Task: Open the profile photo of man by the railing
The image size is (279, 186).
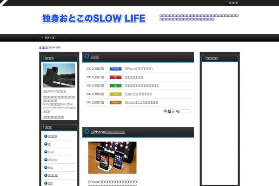Action: pyautogui.click(x=59, y=75)
